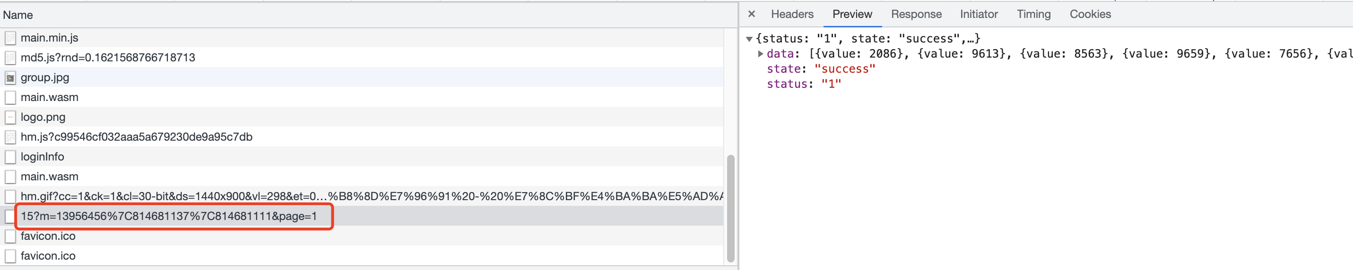Click the hm.gif request file icon
The image size is (1353, 270).
click(x=10, y=197)
